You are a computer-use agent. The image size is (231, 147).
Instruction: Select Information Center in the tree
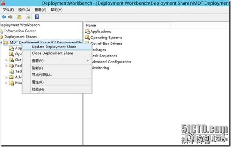(20, 31)
